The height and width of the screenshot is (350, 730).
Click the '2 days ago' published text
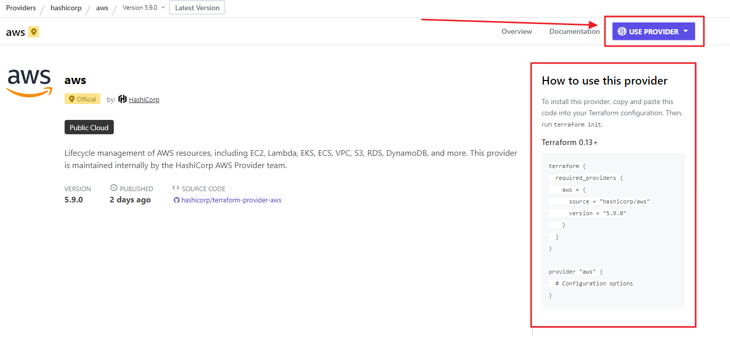tap(130, 200)
